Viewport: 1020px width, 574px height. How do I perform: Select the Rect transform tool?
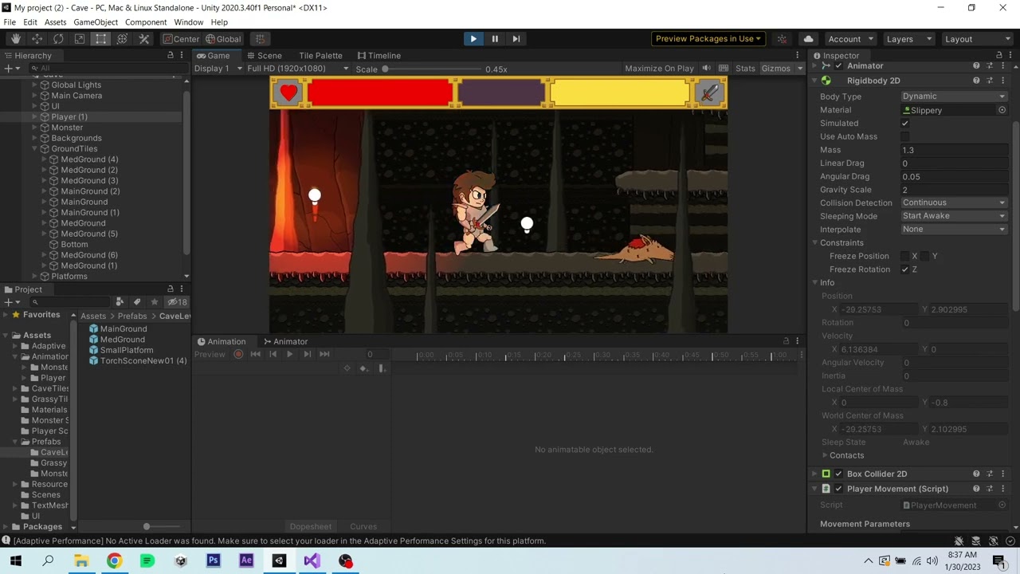[x=100, y=38]
